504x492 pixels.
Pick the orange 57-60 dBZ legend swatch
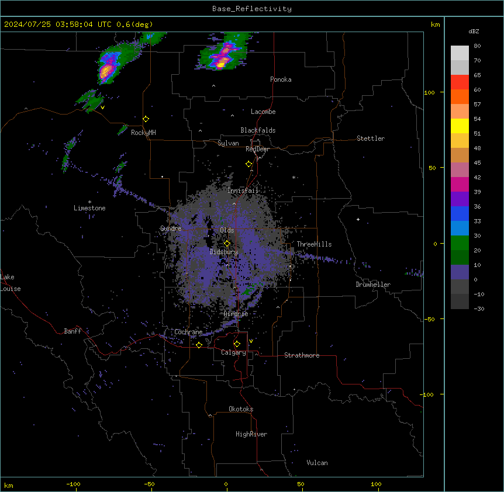click(460, 96)
